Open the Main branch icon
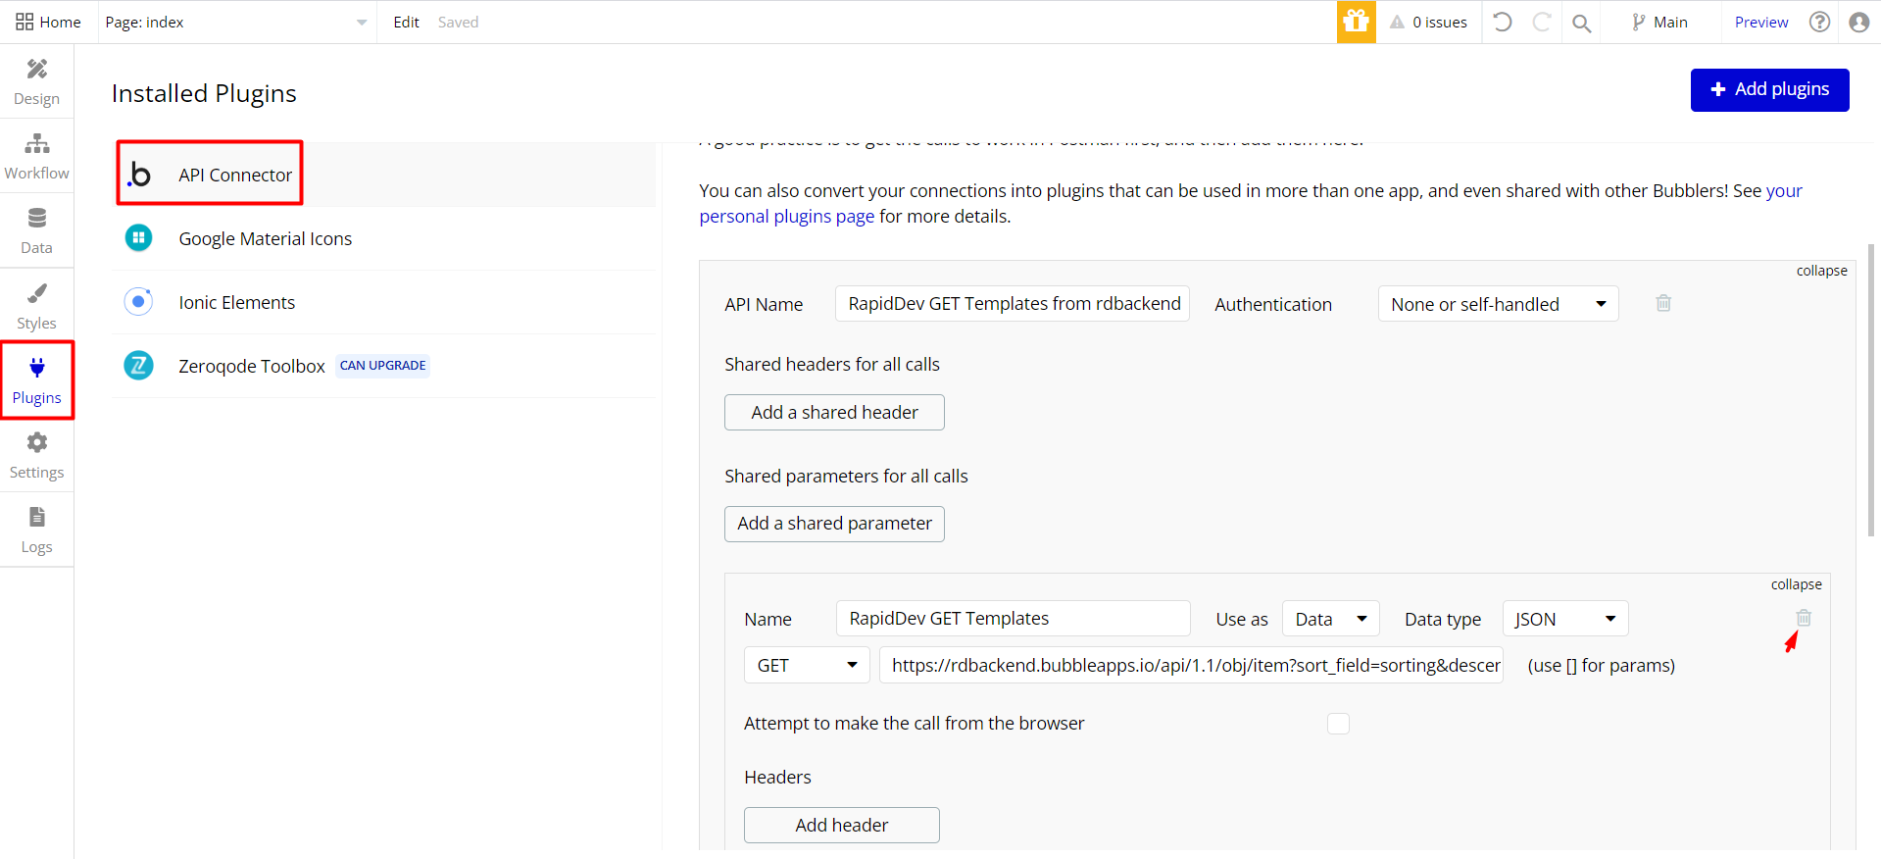 [x=1638, y=22]
